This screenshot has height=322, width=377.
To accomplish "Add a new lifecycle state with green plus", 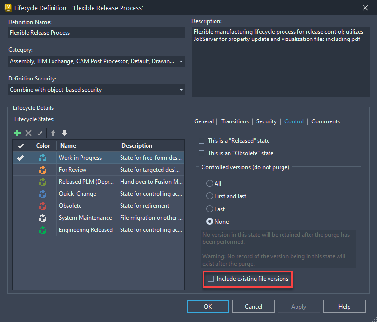I will 17,133.
